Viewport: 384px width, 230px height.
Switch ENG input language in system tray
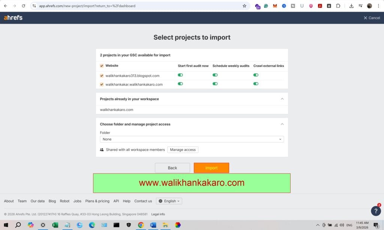click(349, 225)
